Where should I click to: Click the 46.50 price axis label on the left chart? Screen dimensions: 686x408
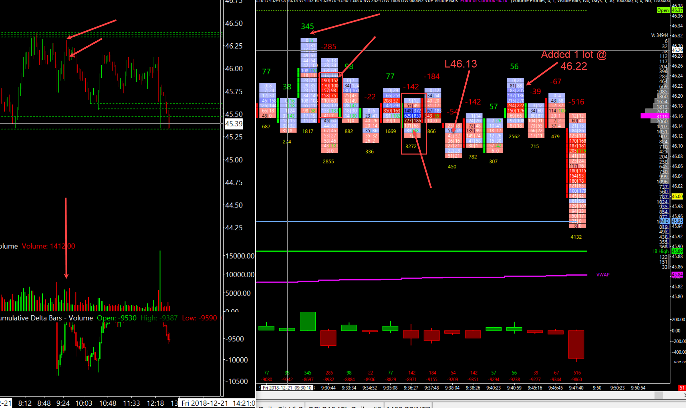(x=234, y=23)
